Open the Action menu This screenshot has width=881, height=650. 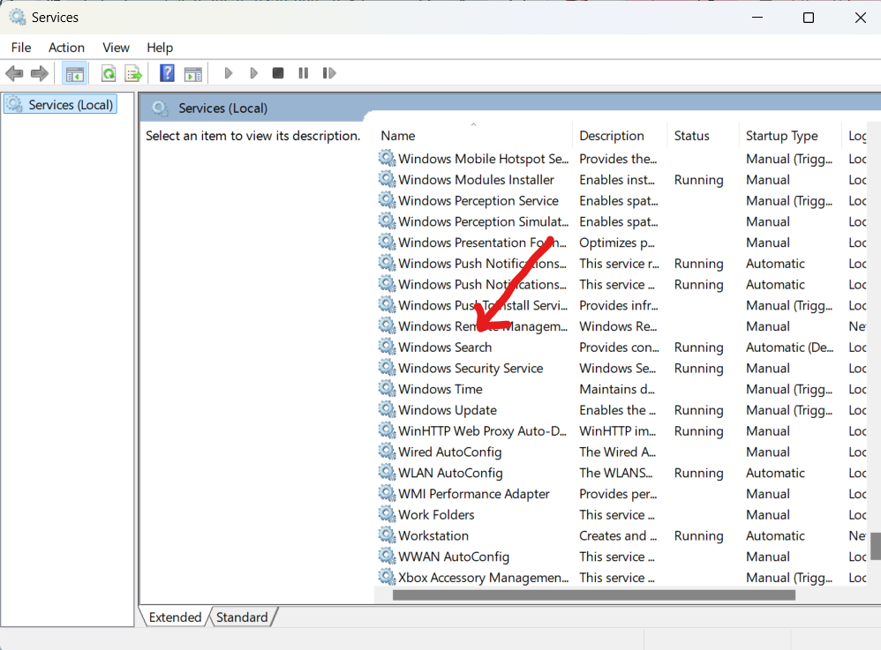[x=66, y=47]
